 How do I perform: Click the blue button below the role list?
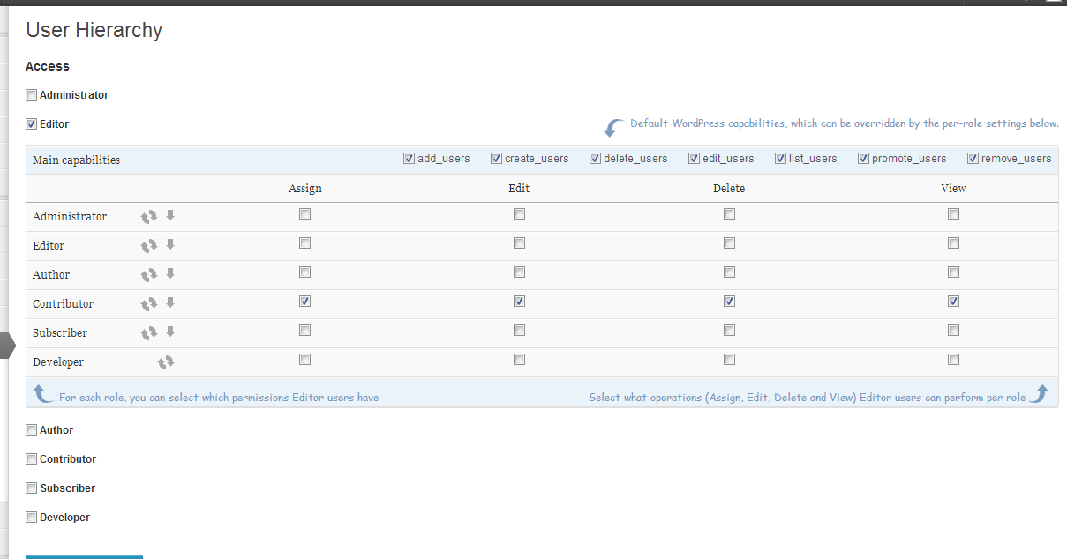[84, 555]
